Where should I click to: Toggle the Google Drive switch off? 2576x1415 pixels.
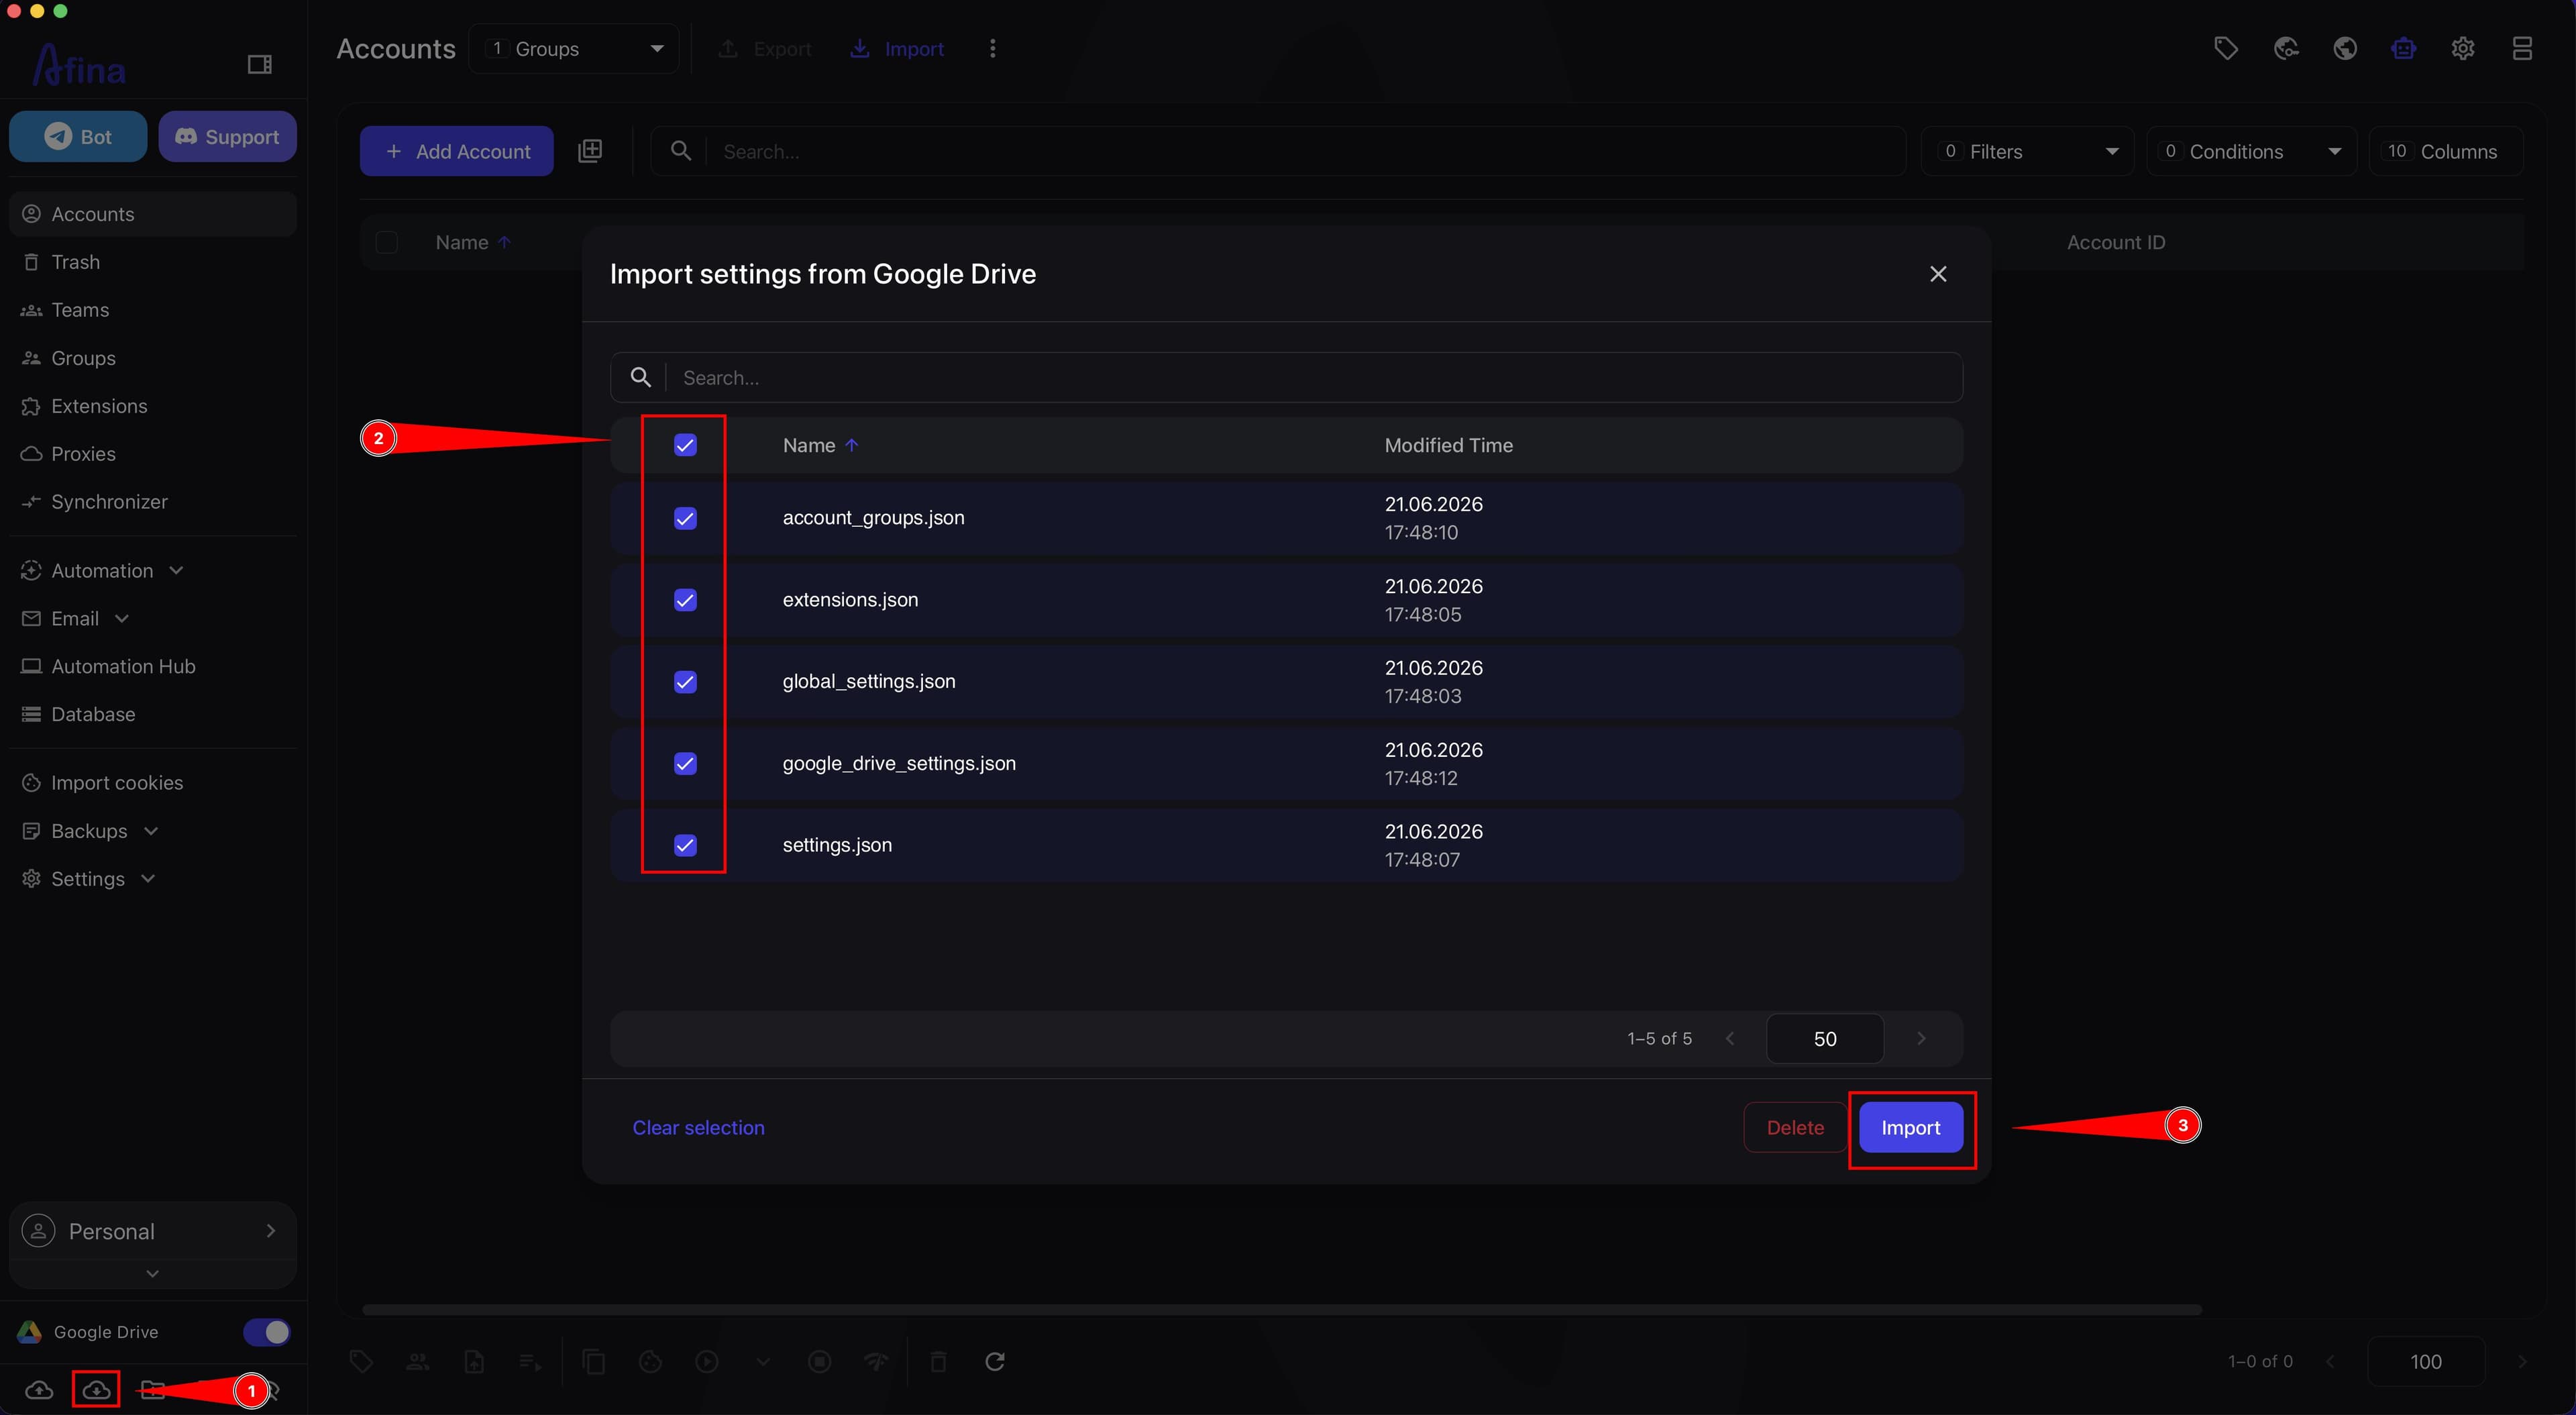coord(267,1332)
